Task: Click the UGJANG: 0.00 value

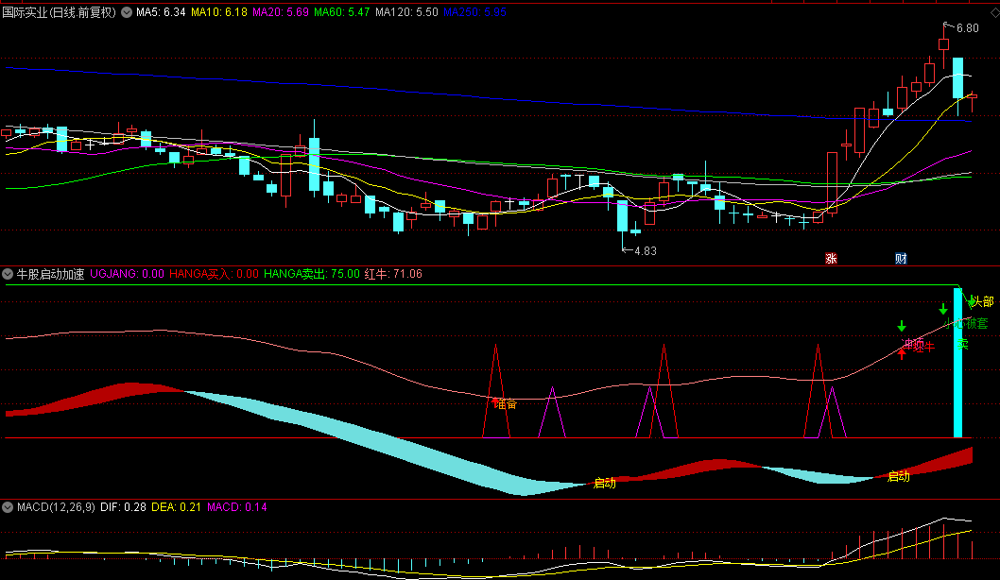Action: pos(127,274)
